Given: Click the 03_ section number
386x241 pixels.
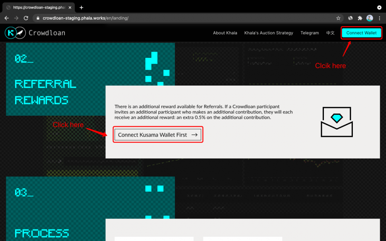Looking at the screenshot, I should (24, 192).
